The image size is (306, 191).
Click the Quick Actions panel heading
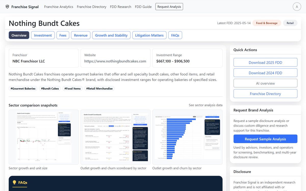[x=245, y=50]
